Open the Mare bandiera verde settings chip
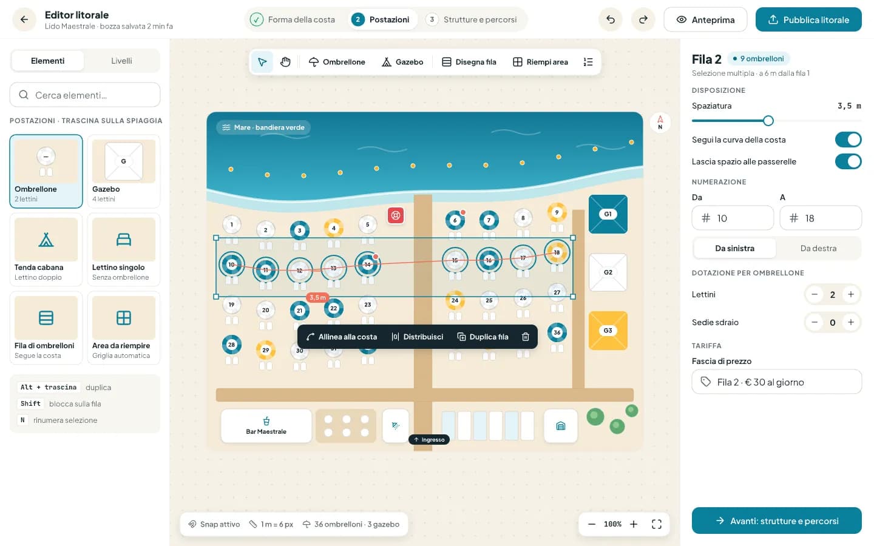 pyautogui.click(x=263, y=127)
